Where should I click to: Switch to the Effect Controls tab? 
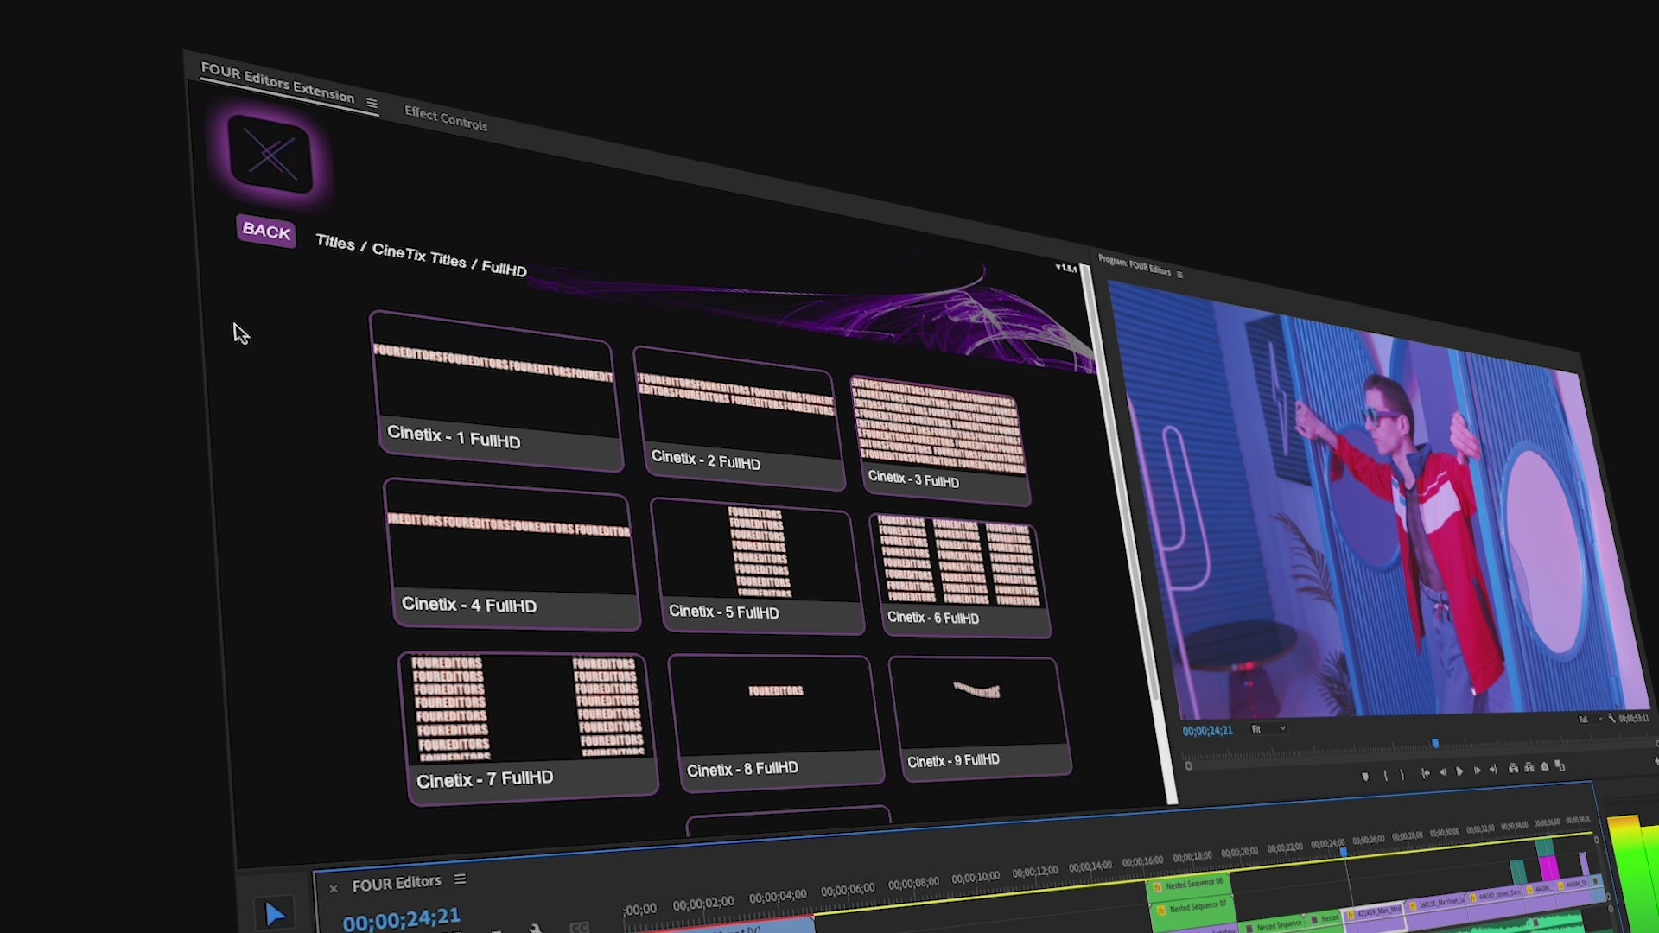[446, 118]
